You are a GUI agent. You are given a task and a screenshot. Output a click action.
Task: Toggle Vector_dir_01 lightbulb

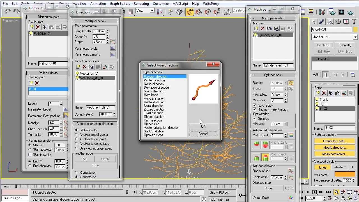point(77,74)
